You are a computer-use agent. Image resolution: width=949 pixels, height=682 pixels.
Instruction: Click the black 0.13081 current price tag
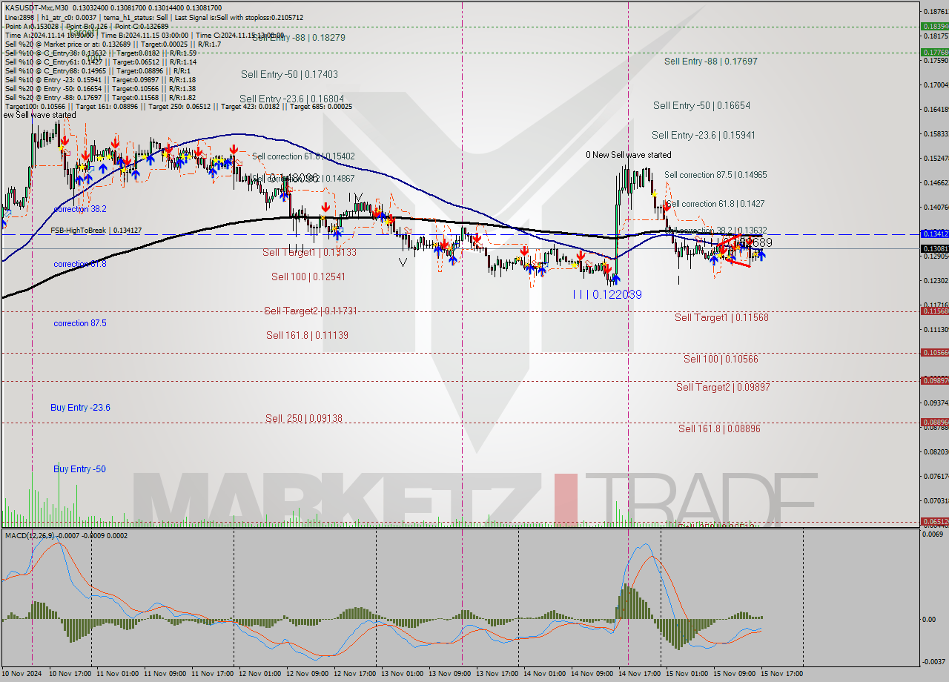pos(934,248)
